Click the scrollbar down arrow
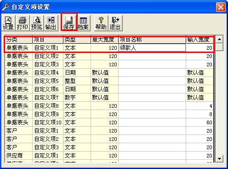This screenshot has height=169, width=228. (x=219, y=158)
